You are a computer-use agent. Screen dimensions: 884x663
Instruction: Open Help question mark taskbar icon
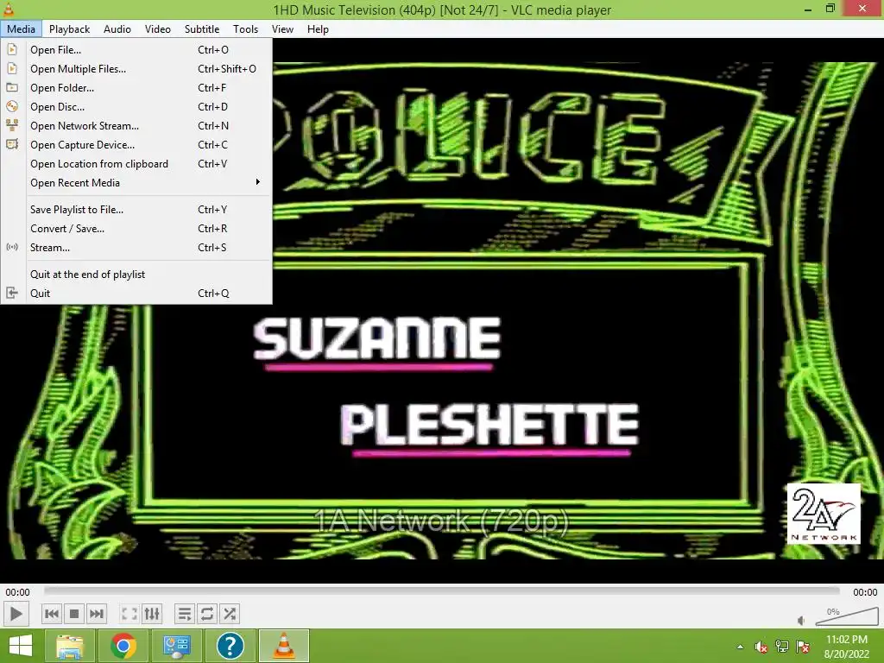coord(230,646)
